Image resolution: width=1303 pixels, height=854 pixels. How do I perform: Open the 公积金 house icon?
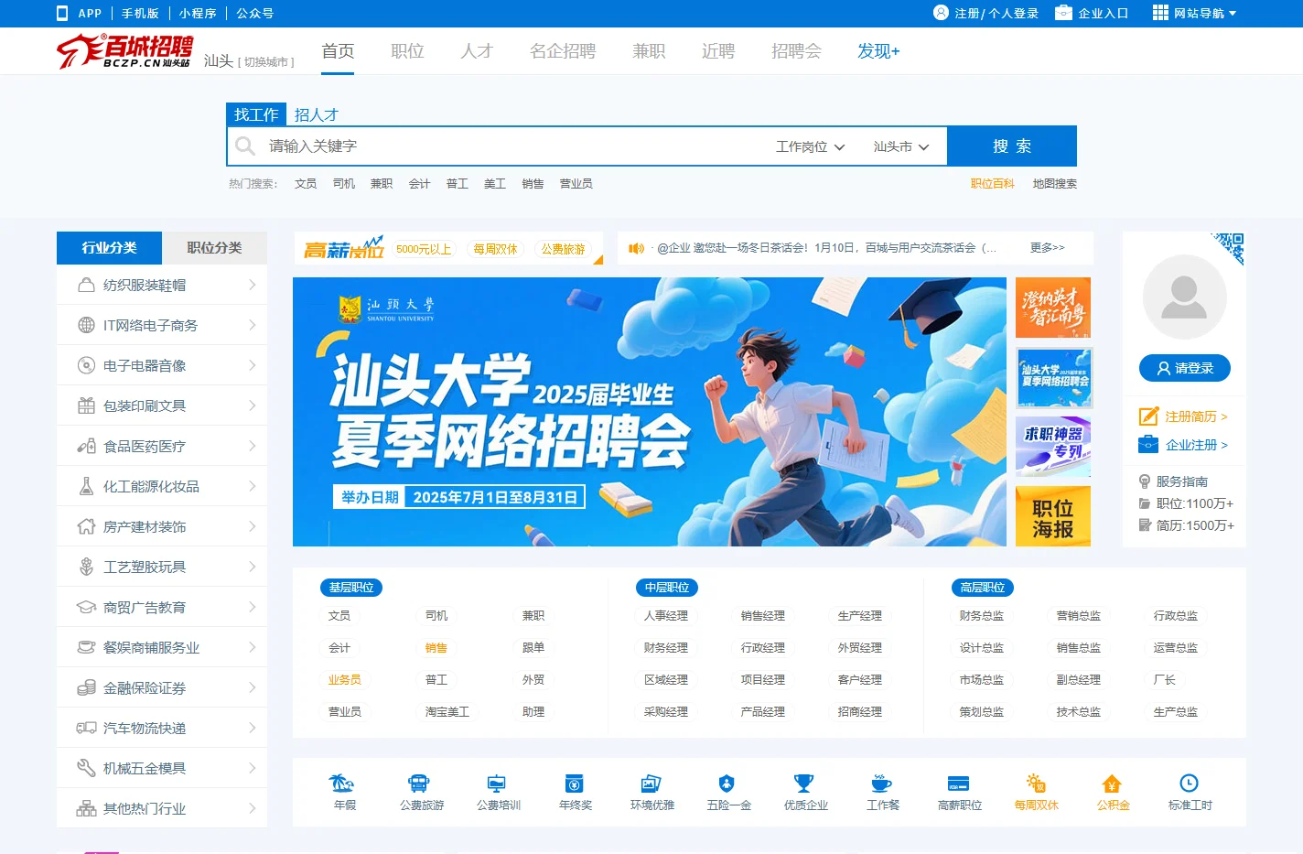point(1112,784)
